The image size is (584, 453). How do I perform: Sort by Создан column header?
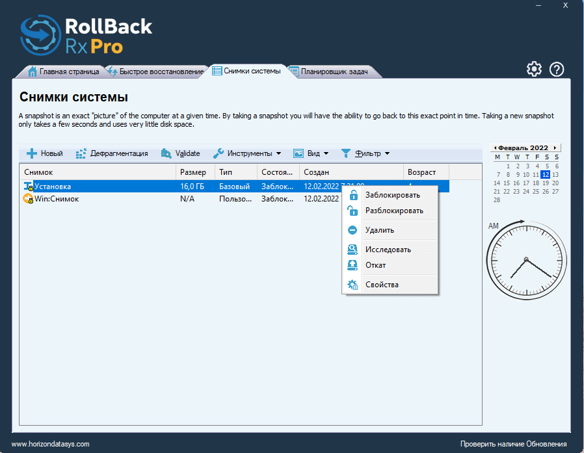[x=351, y=172]
